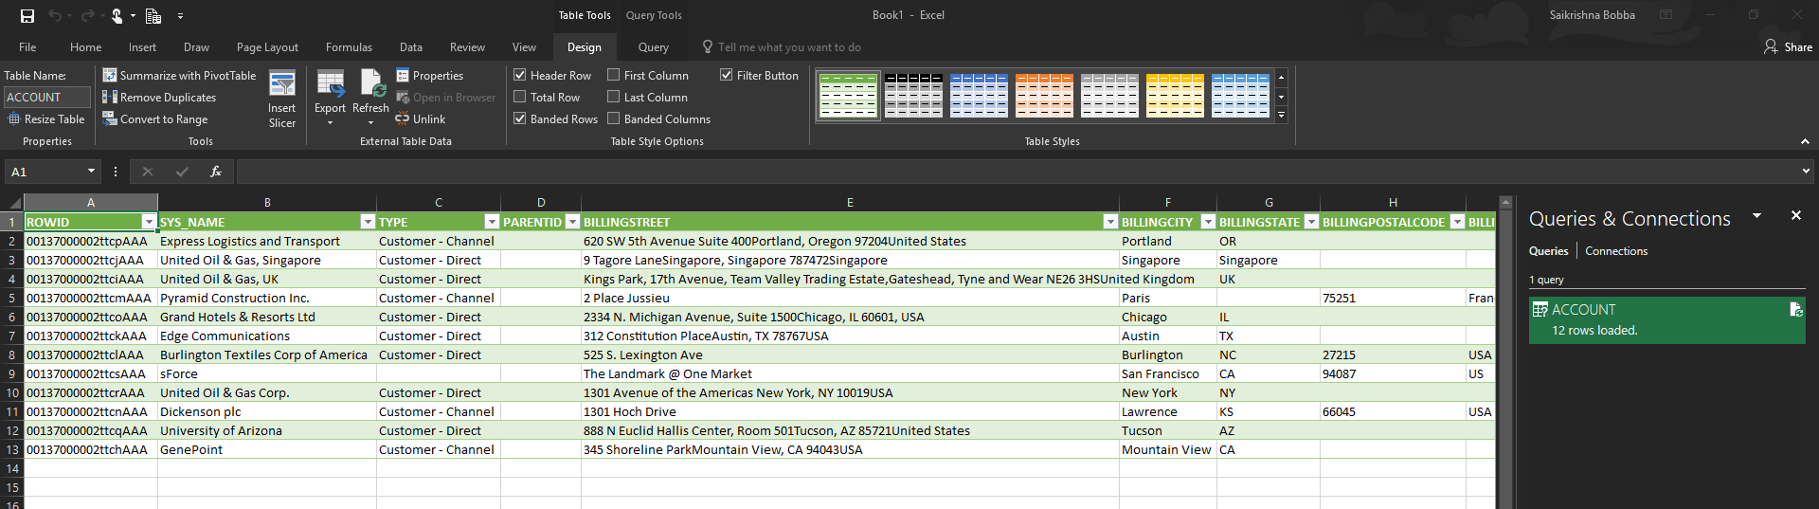Screen dimensions: 1819x509
Task: Open the File menu
Action: tap(27, 46)
